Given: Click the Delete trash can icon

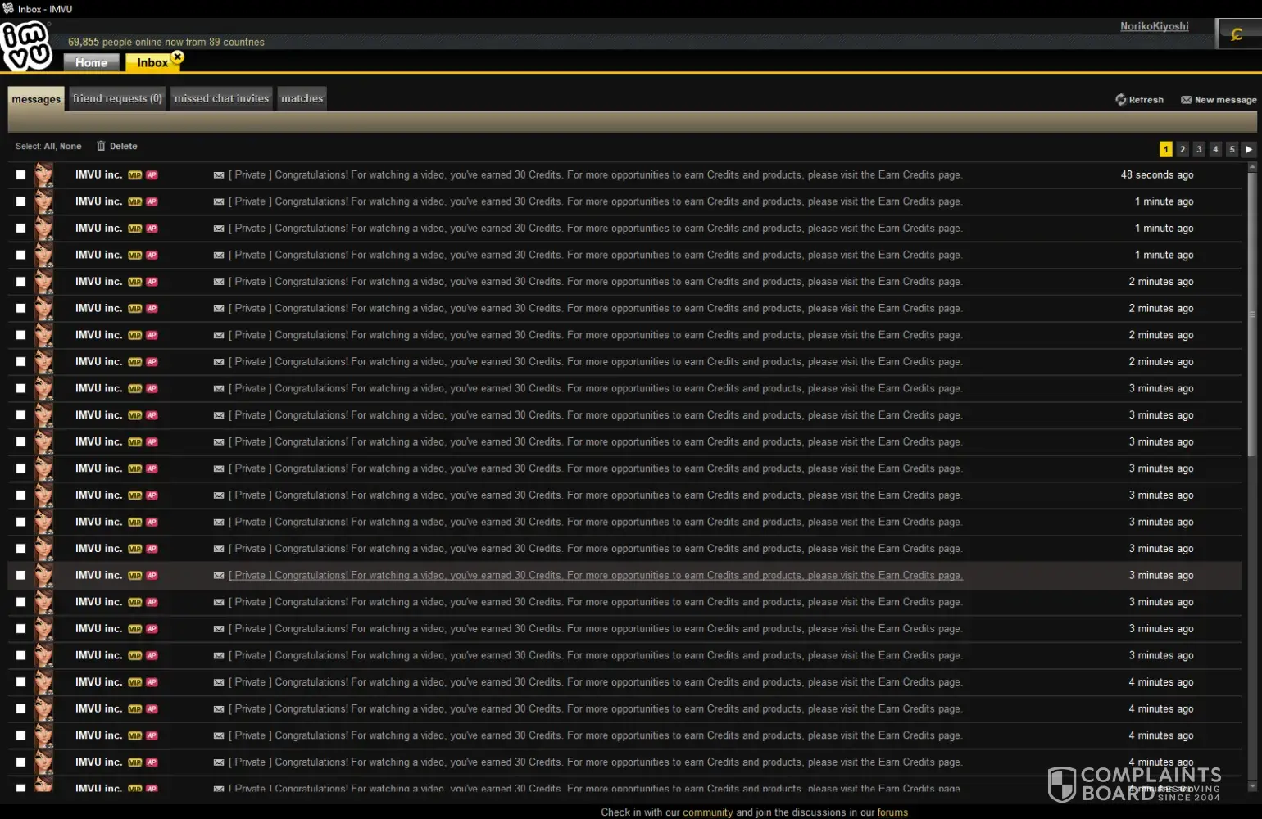Looking at the screenshot, I should click(x=102, y=146).
